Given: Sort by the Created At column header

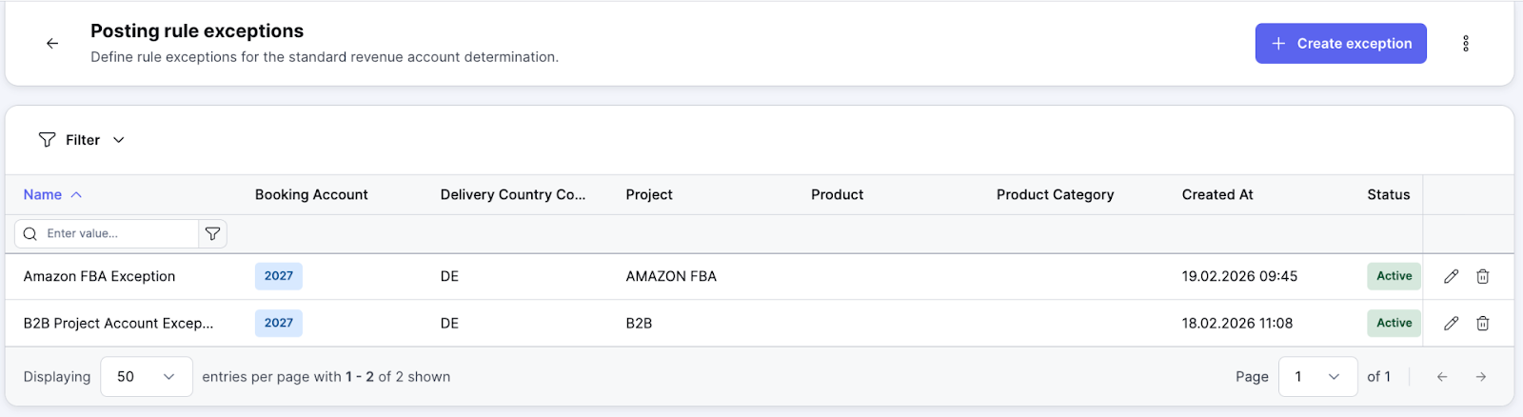Looking at the screenshot, I should point(1217,194).
